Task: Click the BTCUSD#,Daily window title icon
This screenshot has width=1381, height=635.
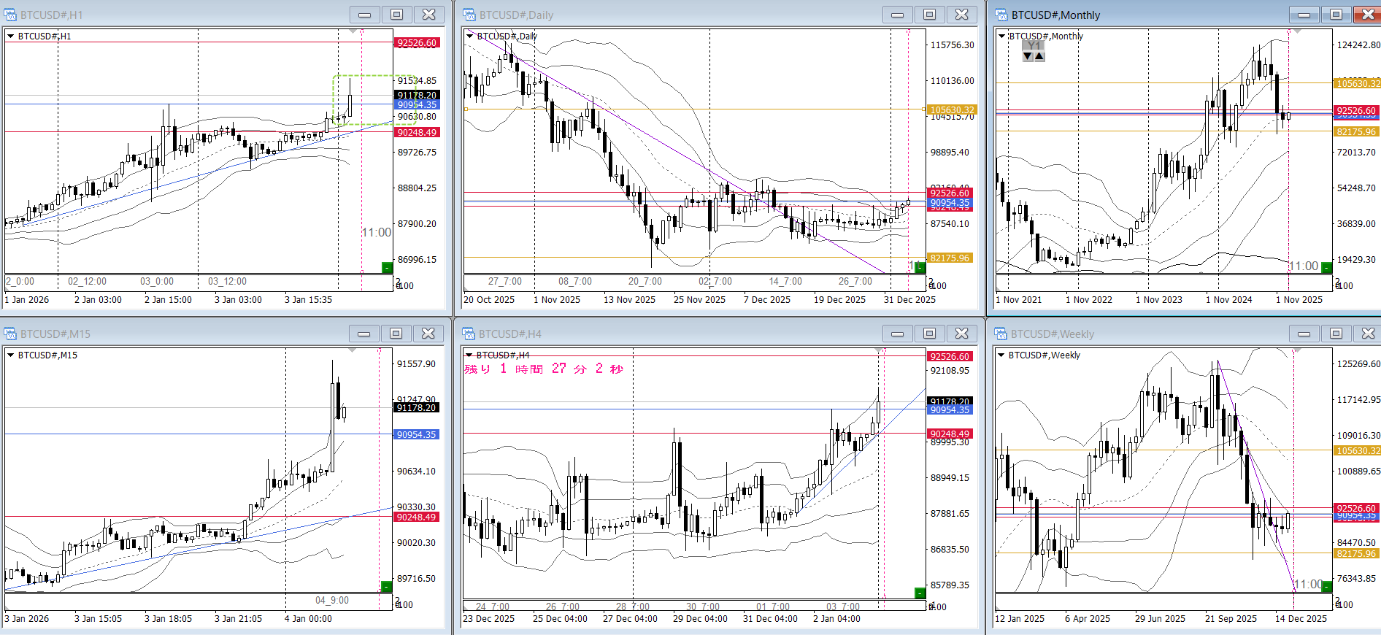Action: point(469,15)
